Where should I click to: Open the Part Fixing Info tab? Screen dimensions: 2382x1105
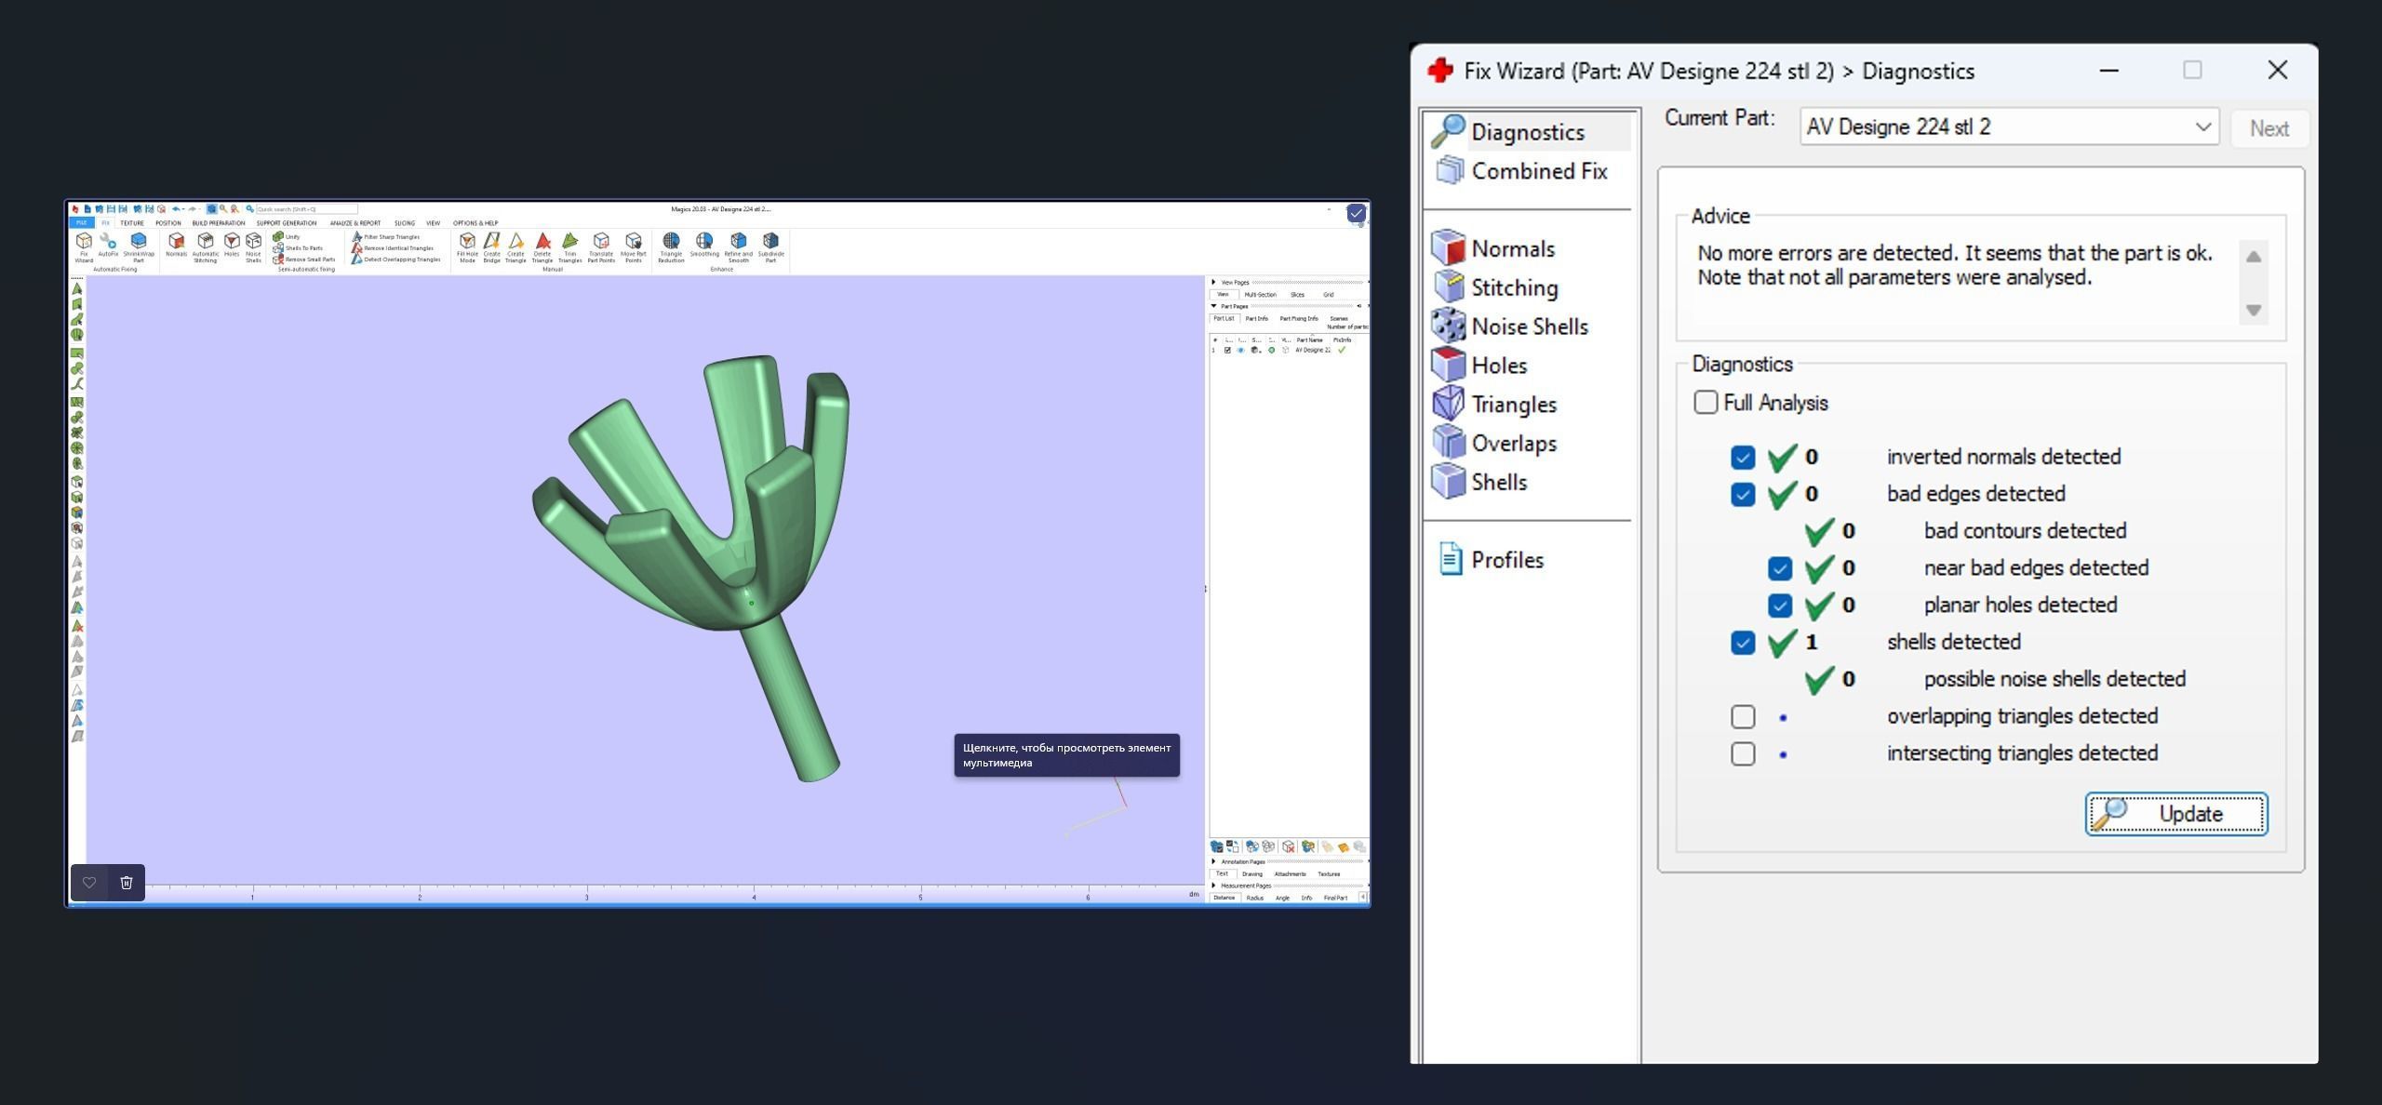1298,319
